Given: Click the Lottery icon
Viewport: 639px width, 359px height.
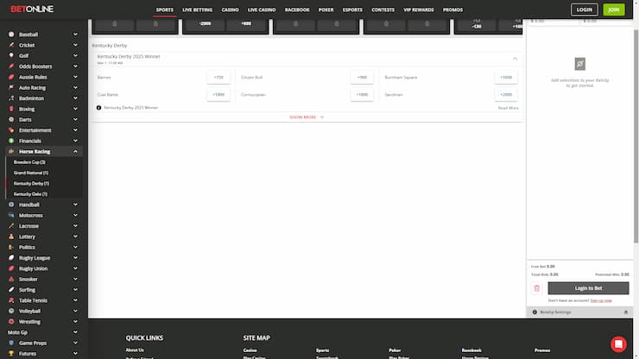Looking at the screenshot, I should [x=11, y=236].
